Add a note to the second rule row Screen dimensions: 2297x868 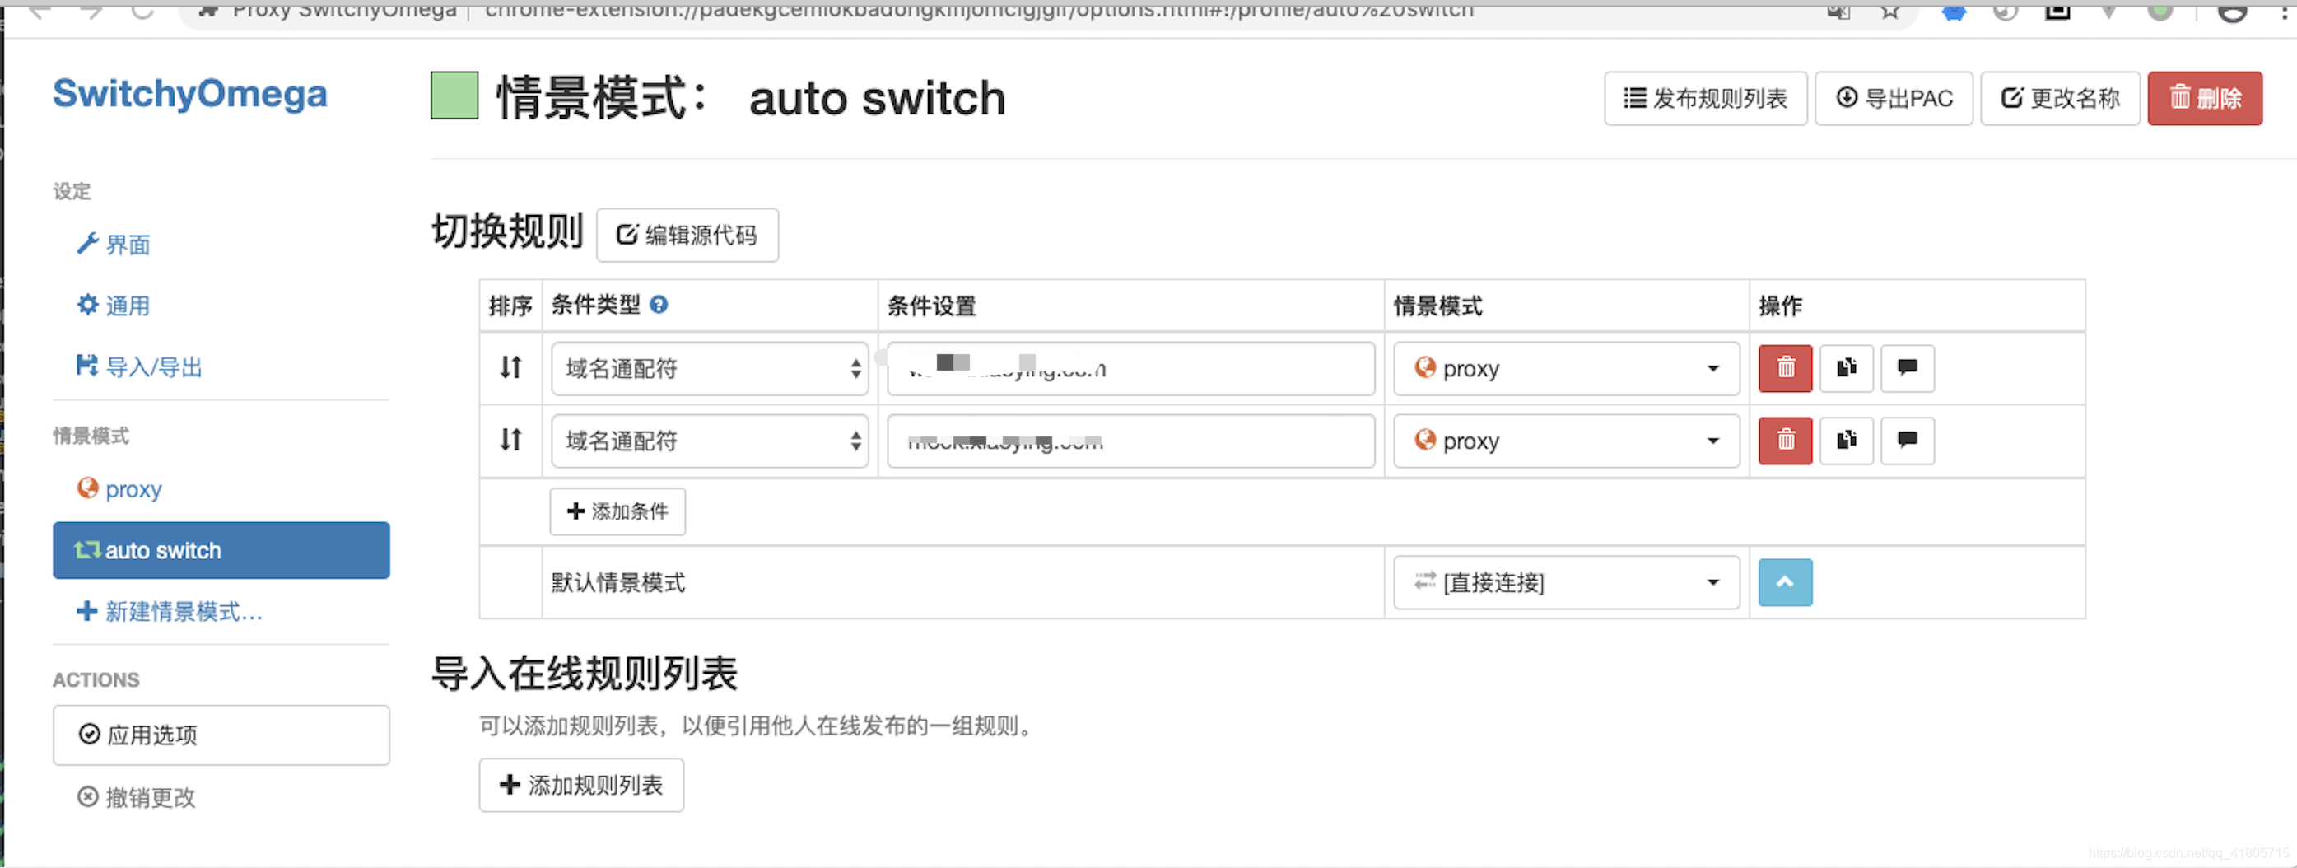(1908, 440)
